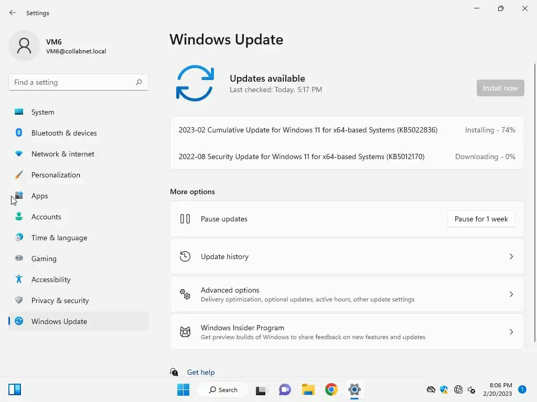
Task: Click the magnifier icon in Find a setting
Action: tap(138, 82)
